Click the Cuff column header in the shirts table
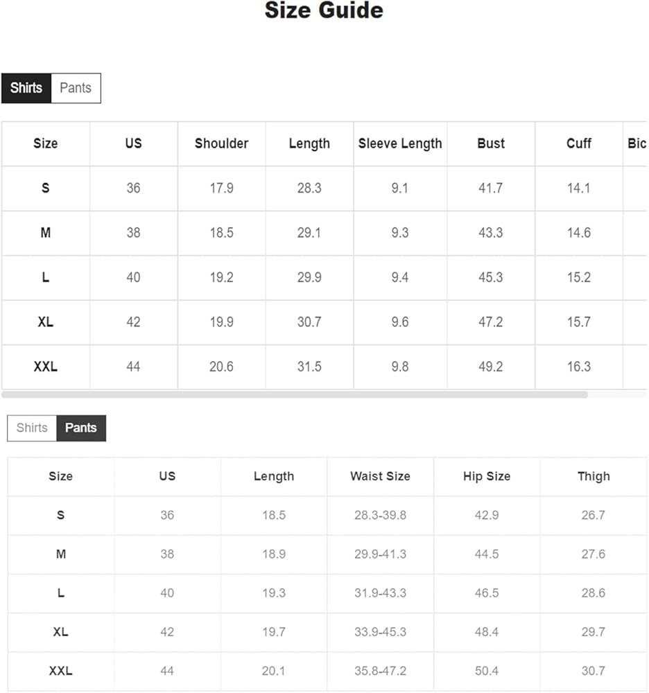The width and height of the screenshot is (649, 693). point(578,143)
